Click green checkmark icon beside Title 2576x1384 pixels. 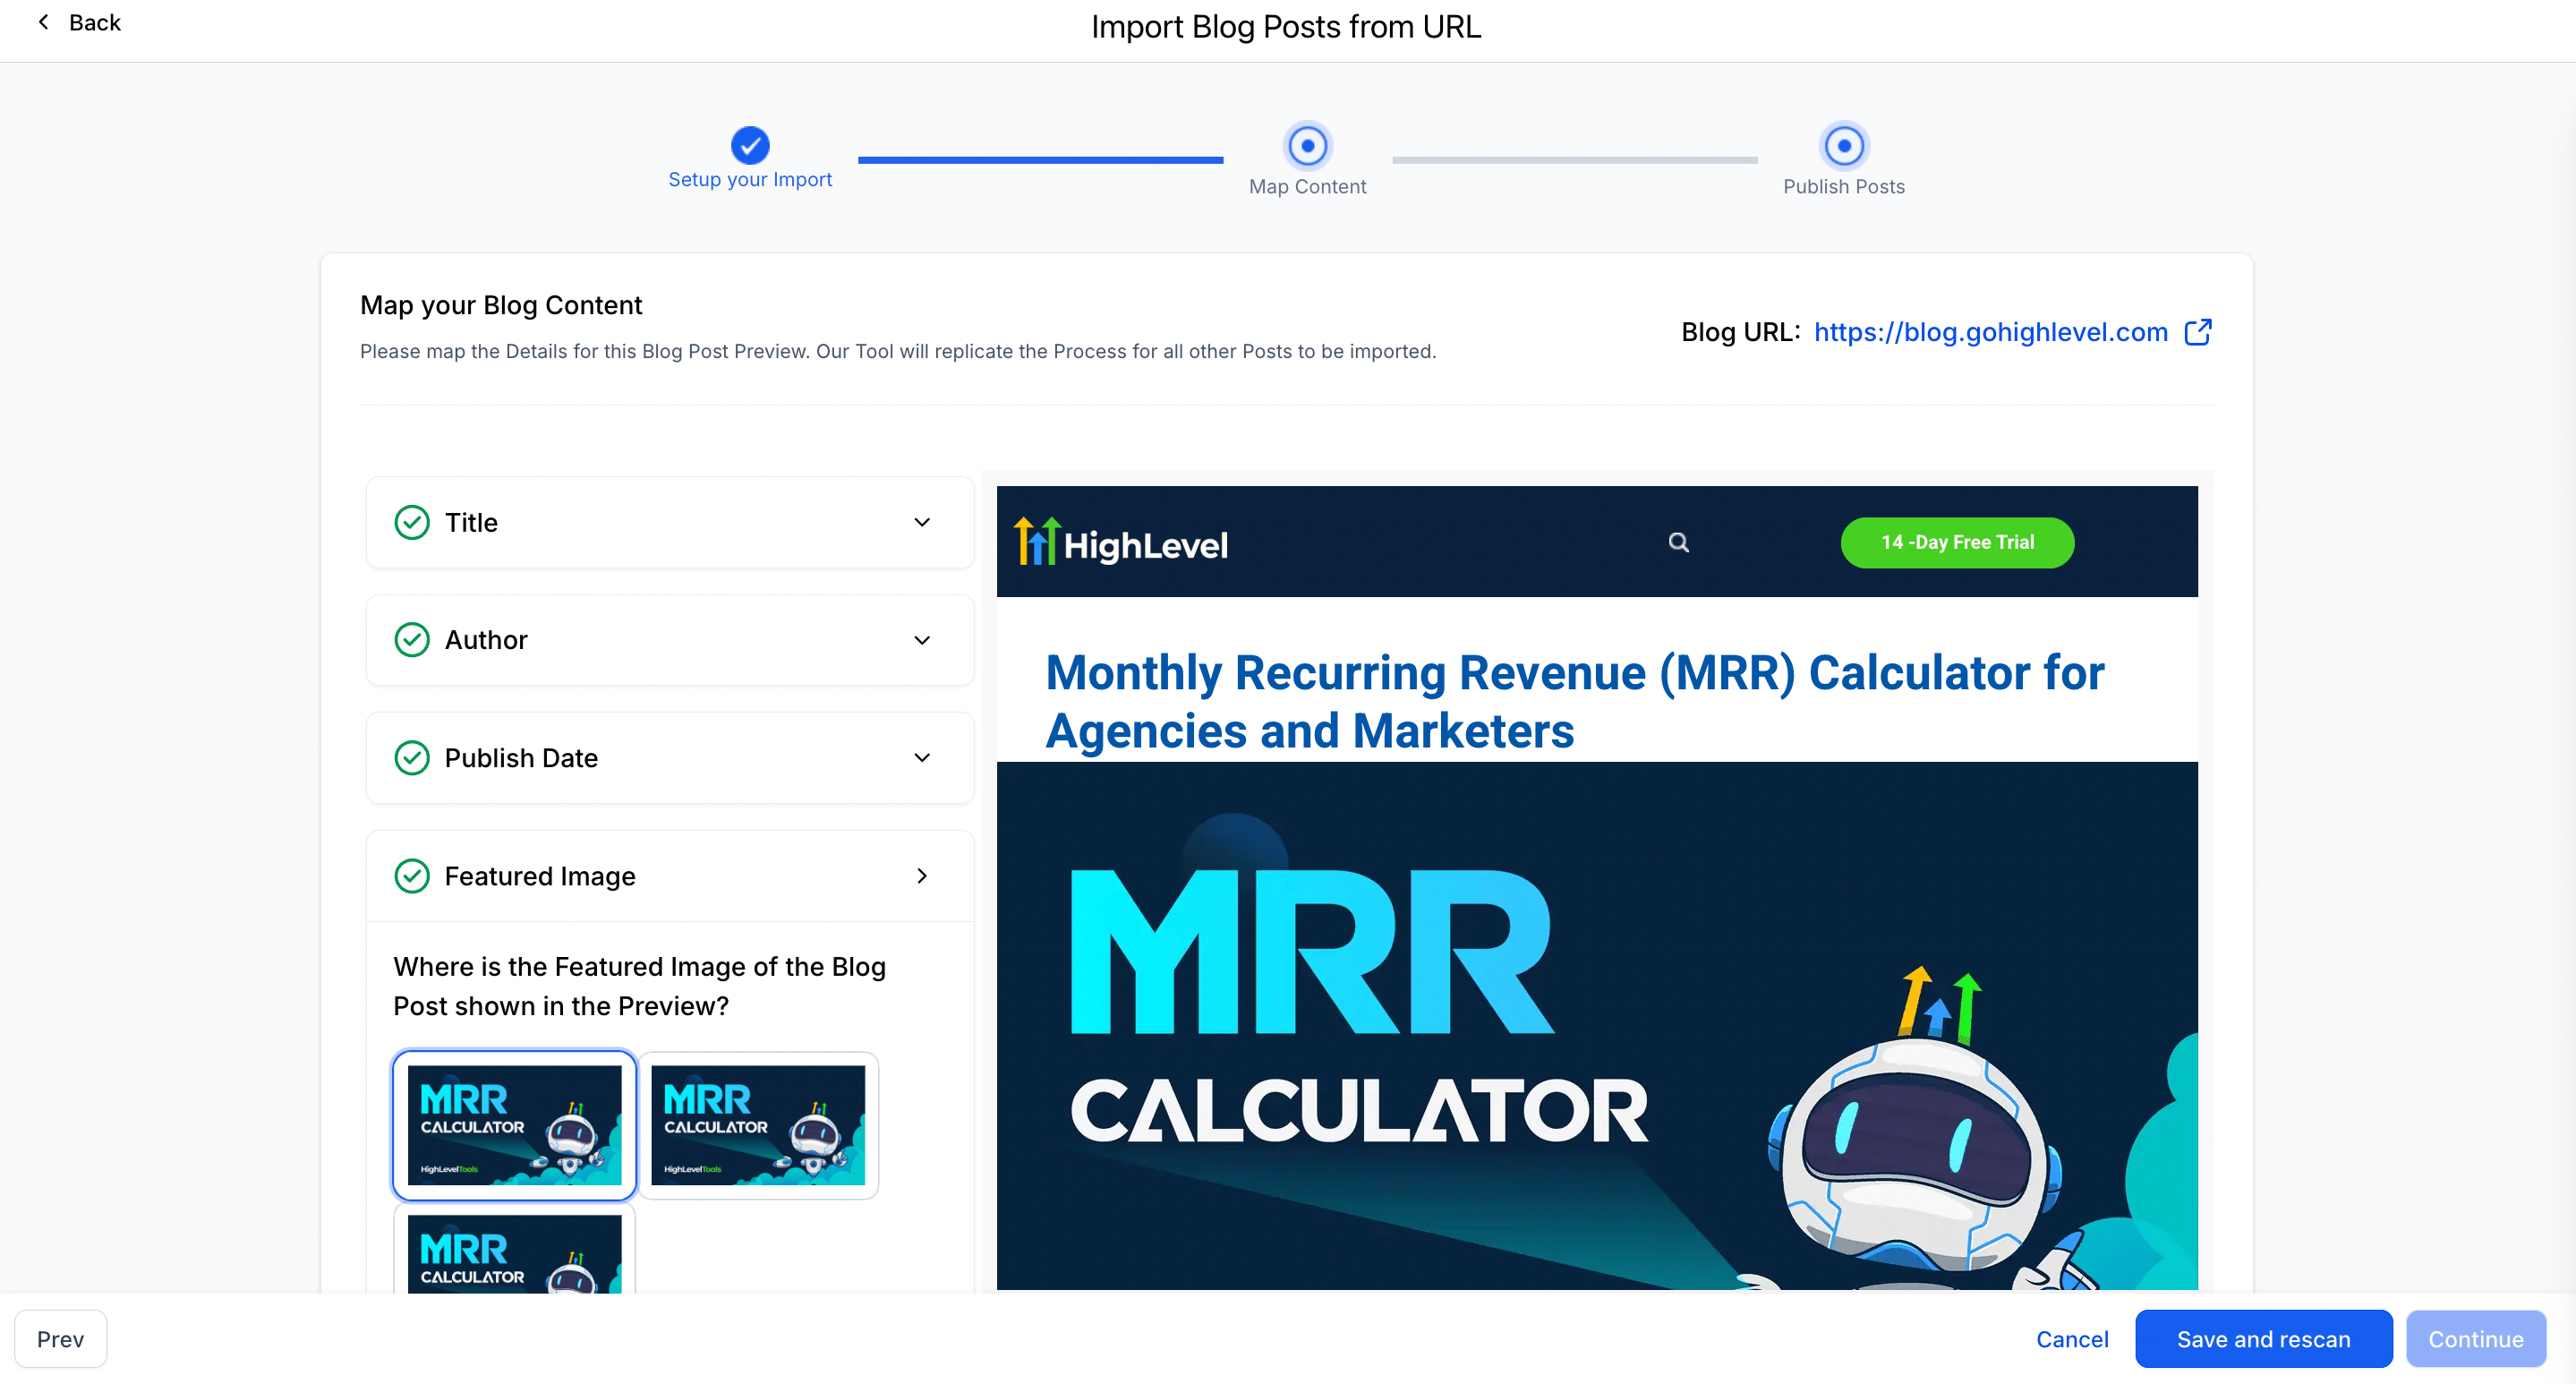pos(411,522)
